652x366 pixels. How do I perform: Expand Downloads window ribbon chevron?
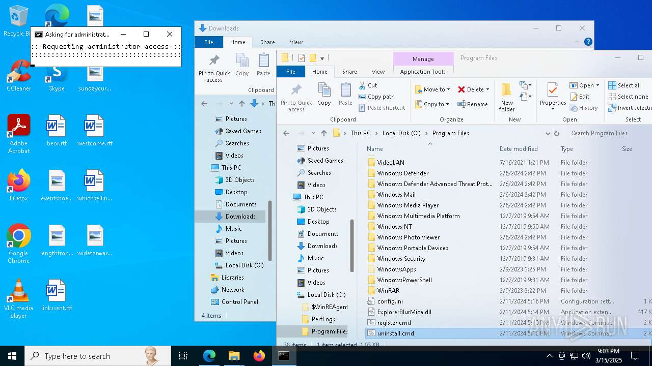point(577,42)
